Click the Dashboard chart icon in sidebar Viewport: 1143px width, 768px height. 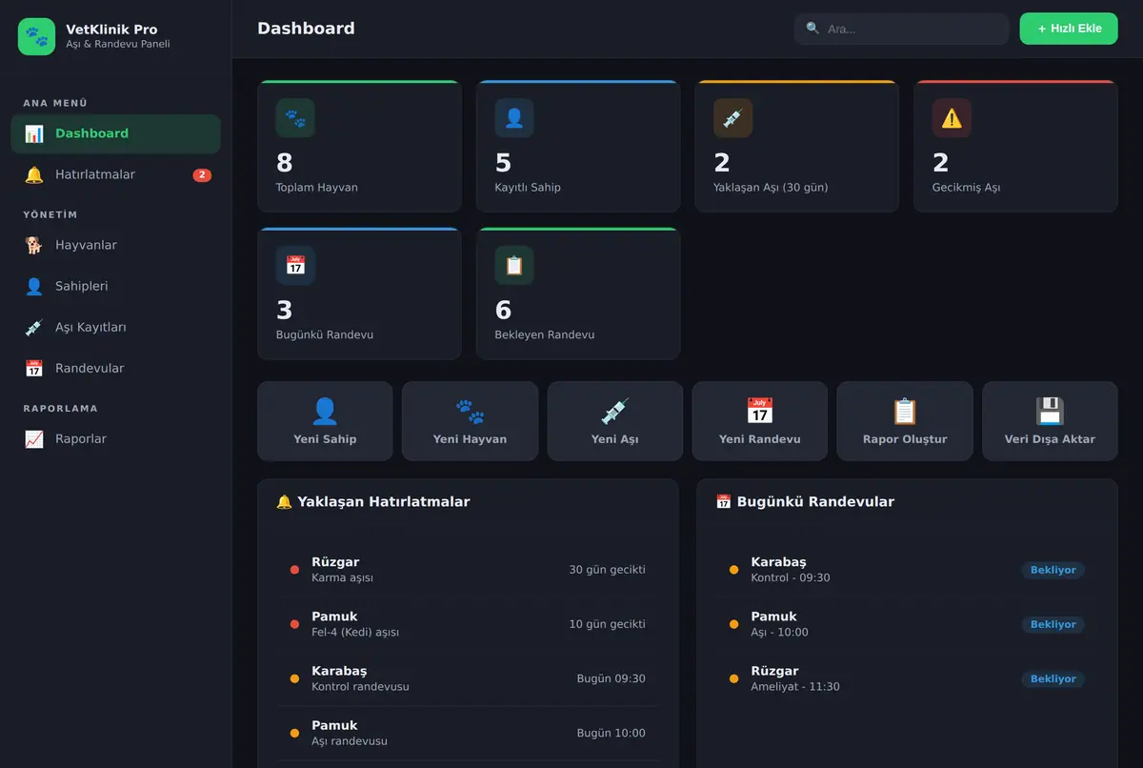pos(34,133)
